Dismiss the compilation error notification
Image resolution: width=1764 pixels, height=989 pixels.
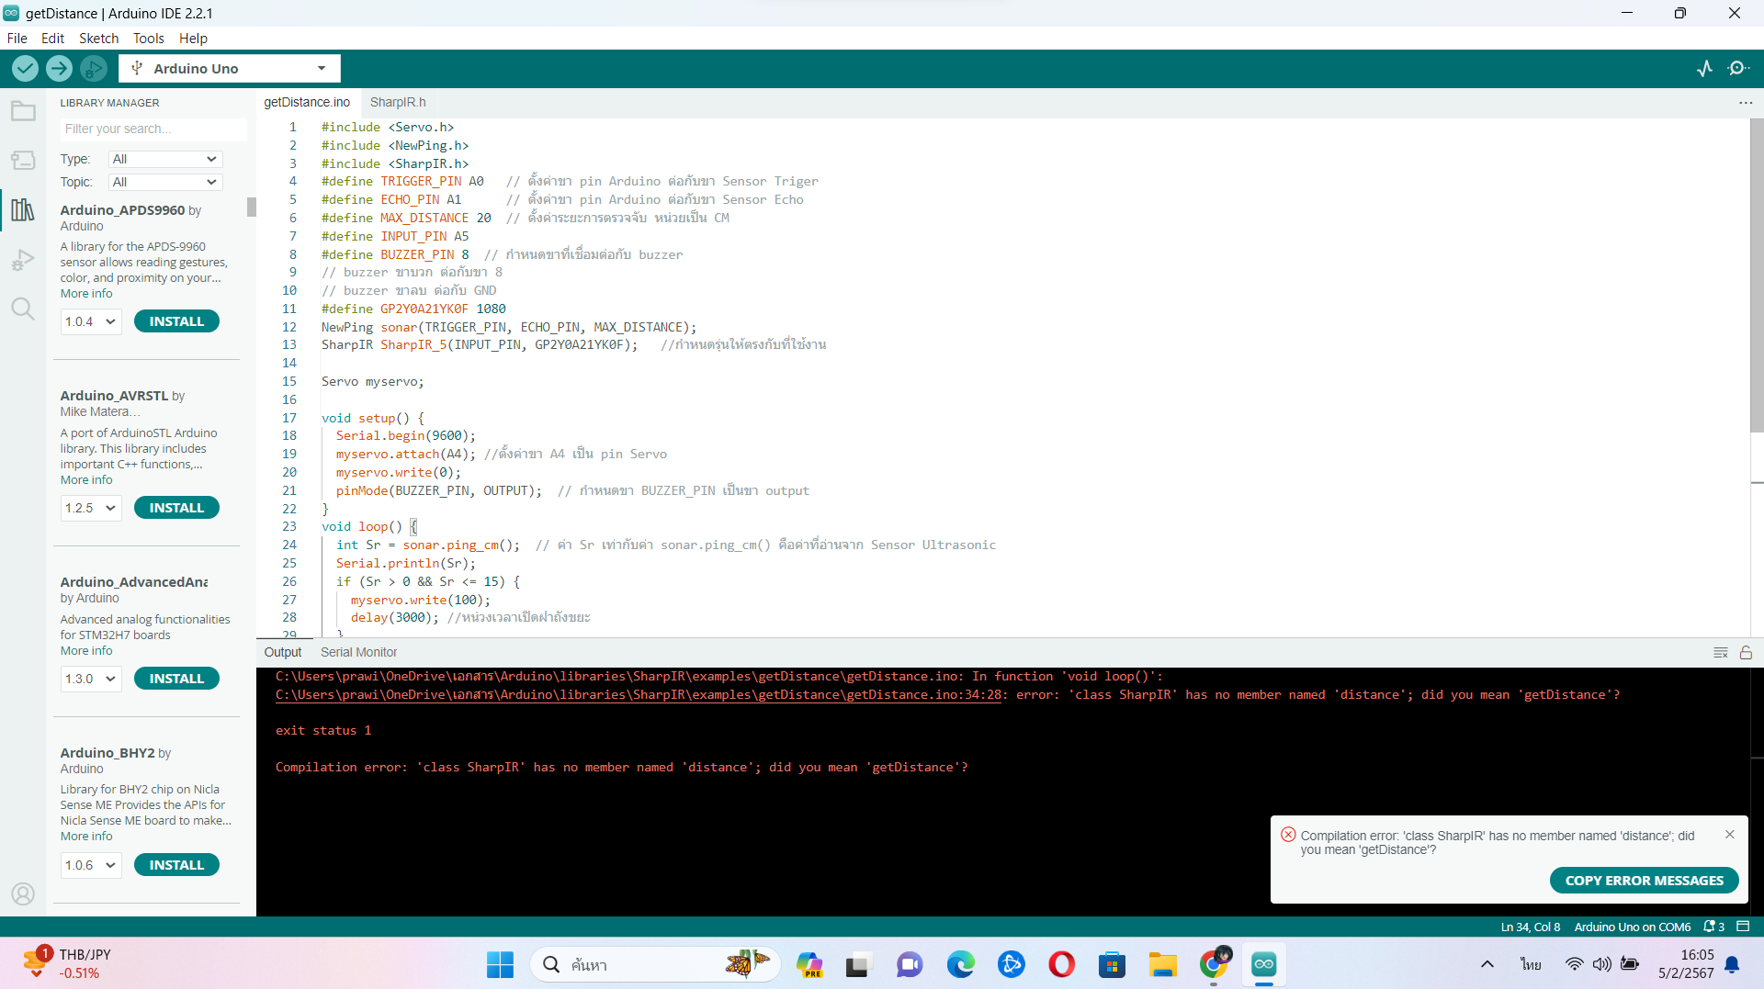click(1730, 835)
